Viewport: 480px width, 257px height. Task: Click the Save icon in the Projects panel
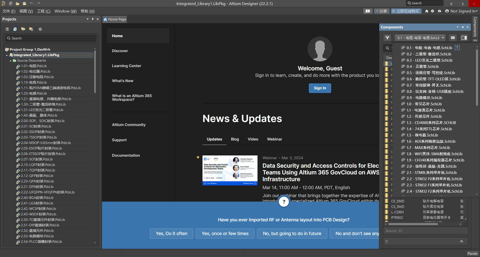pyautogui.click(x=7, y=29)
